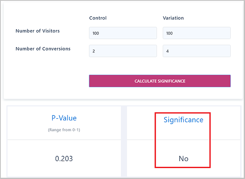Click the divider line under P-Value heading
This screenshot has height=179, width=245.
click(64, 140)
